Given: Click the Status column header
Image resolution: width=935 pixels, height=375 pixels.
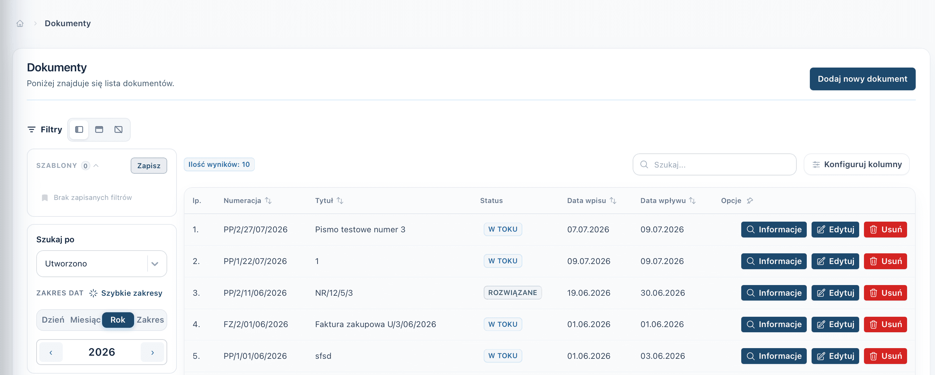Looking at the screenshot, I should tap(491, 200).
